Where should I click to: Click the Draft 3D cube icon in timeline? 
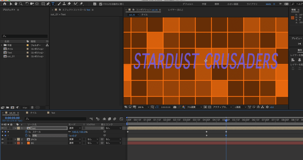[98, 119]
